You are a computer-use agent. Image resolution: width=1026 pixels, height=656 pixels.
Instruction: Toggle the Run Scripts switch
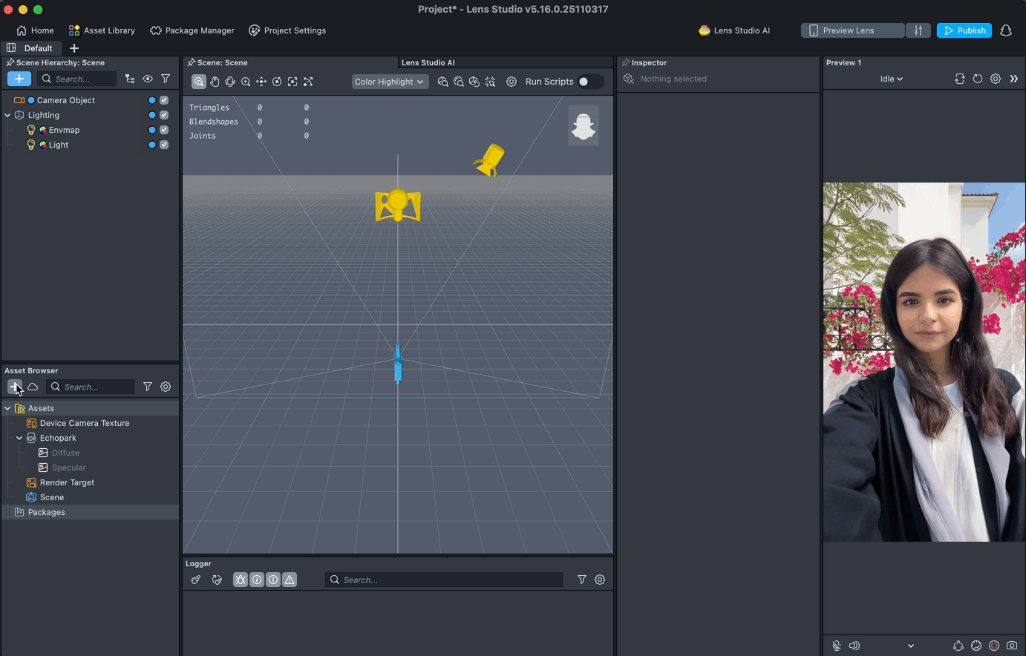tap(589, 82)
